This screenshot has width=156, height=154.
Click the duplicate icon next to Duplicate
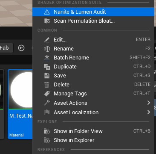click(x=47, y=67)
